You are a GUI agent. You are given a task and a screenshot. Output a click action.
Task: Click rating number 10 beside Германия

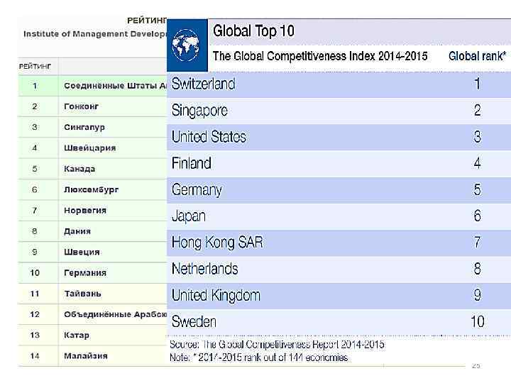point(35,273)
